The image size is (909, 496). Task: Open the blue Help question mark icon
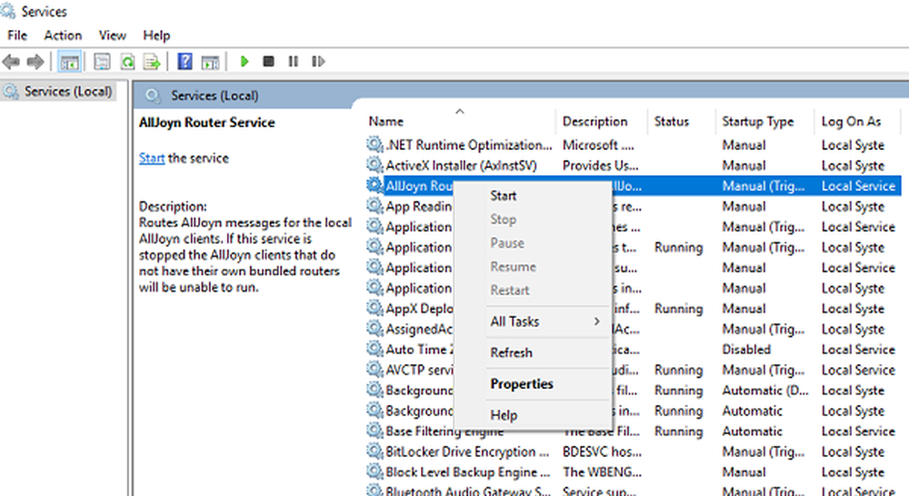click(x=185, y=61)
